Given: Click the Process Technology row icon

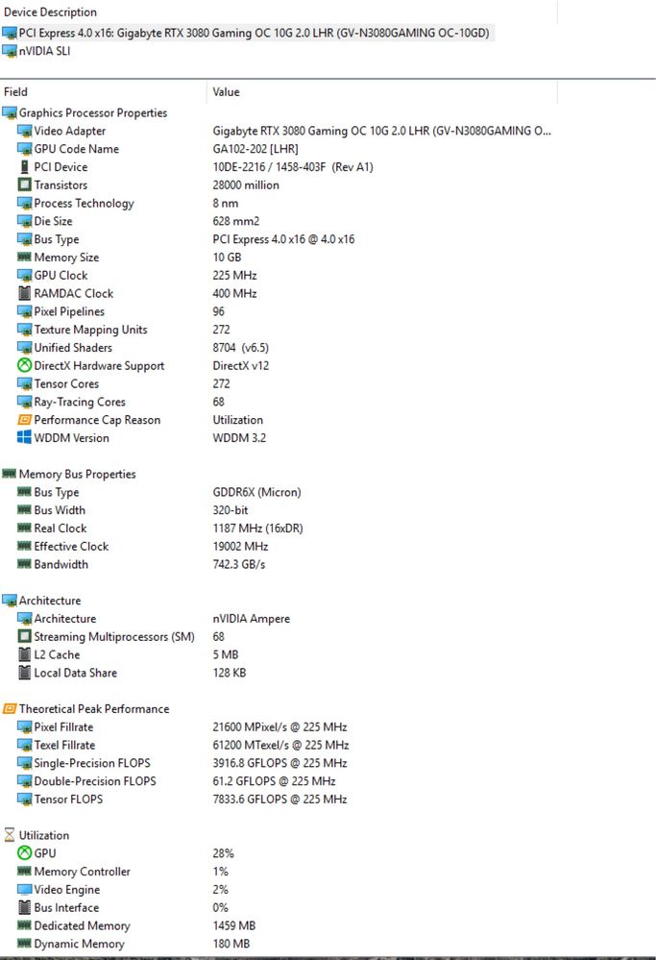Looking at the screenshot, I should coord(24,203).
